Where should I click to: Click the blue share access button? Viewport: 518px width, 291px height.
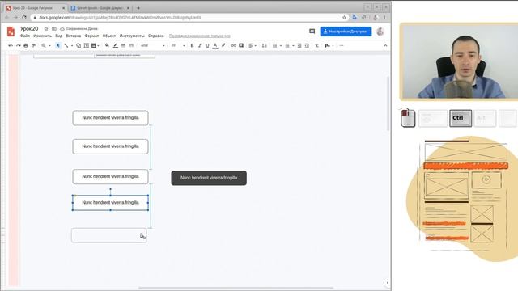[x=346, y=32]
